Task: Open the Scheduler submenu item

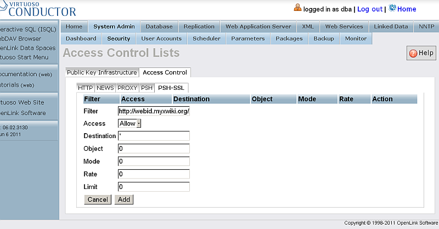Action: [206, 38]
